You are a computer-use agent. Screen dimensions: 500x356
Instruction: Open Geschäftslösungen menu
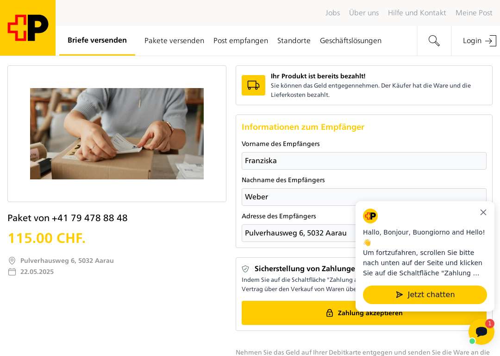pyautogui.click(x=350, y=41)
